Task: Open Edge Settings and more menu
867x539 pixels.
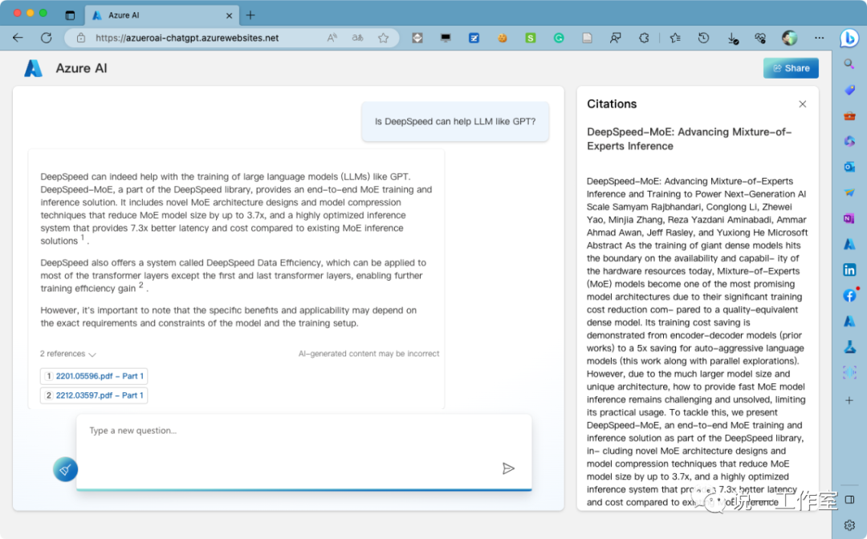Action: point(819,38)
